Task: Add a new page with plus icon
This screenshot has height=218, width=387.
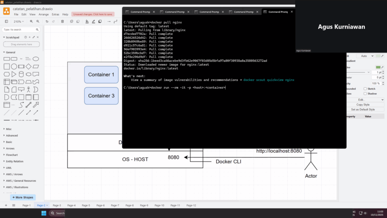Action: 6,205
